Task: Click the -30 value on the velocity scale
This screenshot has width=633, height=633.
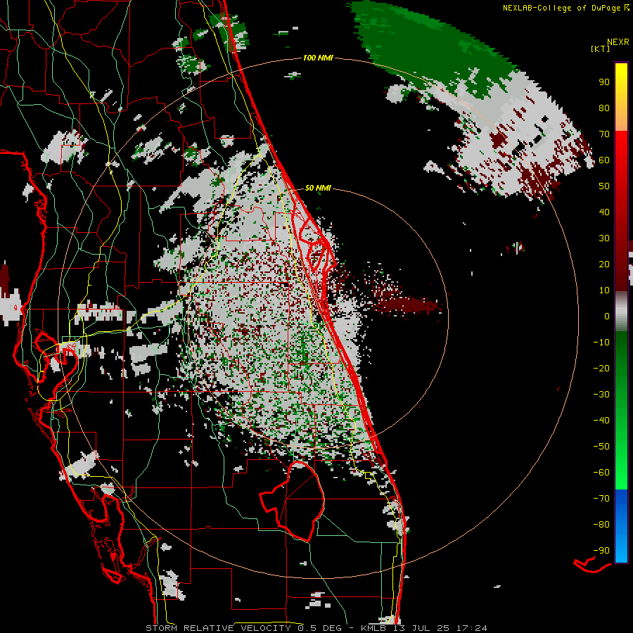Action: (x=601, y=395)
